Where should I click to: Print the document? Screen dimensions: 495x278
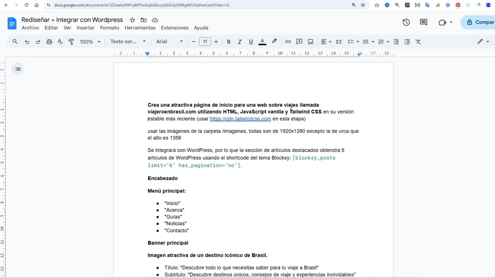(49, 41)
